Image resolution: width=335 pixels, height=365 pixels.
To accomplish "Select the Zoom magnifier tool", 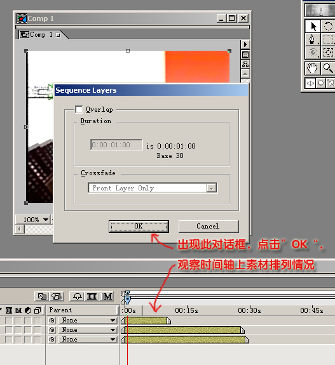I will click(328, 68).
